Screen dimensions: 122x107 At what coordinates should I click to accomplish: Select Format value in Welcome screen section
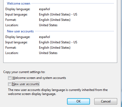[x=55, y=20]
